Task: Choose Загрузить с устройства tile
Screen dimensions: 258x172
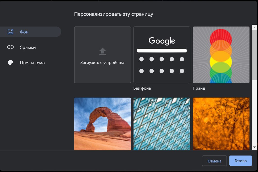Action: click(x=103, y=55)
